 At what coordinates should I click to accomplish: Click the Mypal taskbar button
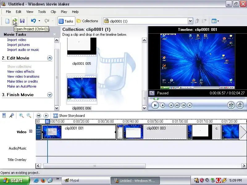click(x=86, y=180)
